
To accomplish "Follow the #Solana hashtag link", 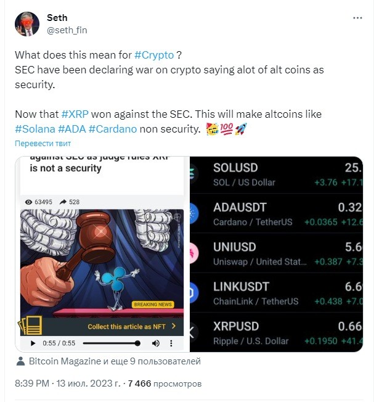I will point(35,129).
